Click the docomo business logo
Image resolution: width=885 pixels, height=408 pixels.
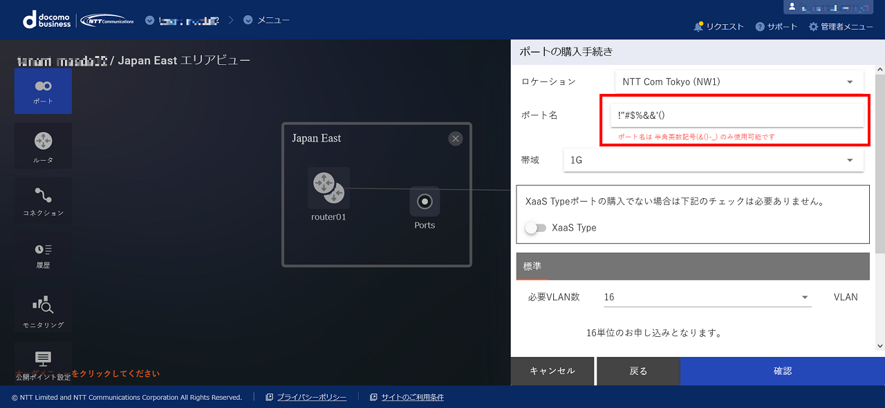click(x=47, y=20)
